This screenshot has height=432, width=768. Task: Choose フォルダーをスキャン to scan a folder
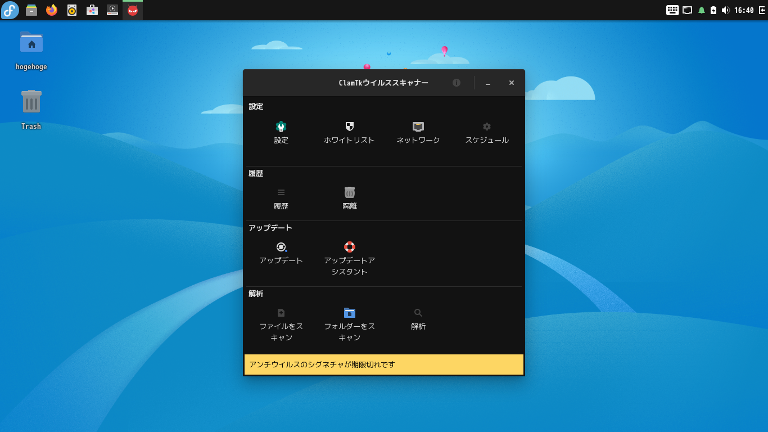349,325
